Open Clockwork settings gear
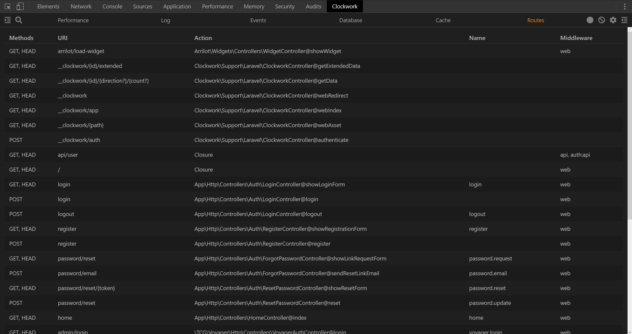The width and height of the screenshot is (632, 334). point(613,20)
